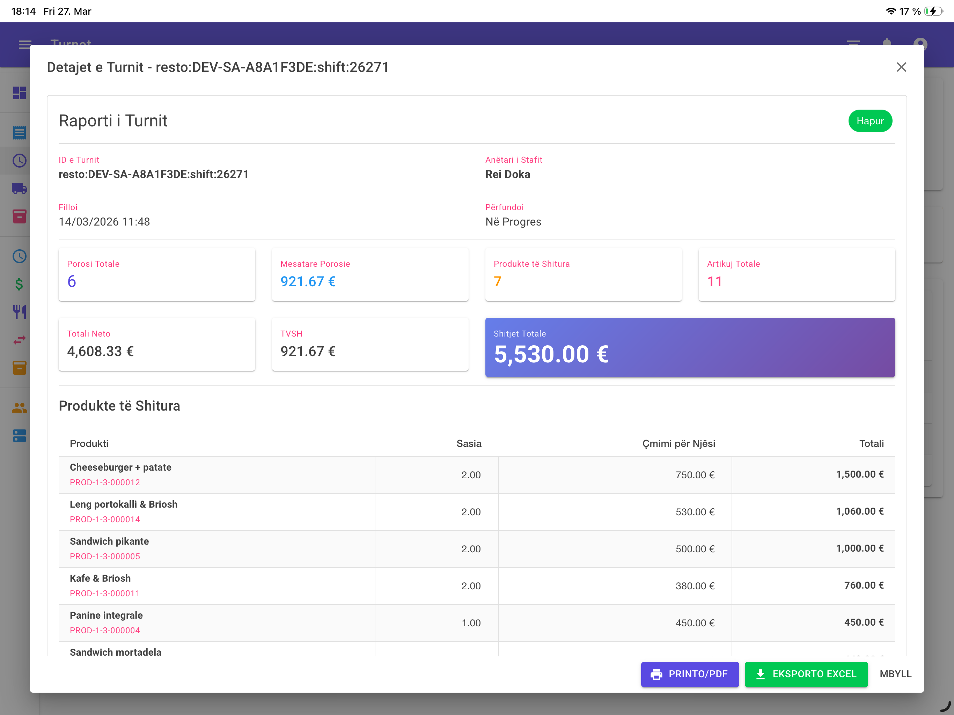
Task: Click the battery indicator in status bar
Action: pos(934,11)
